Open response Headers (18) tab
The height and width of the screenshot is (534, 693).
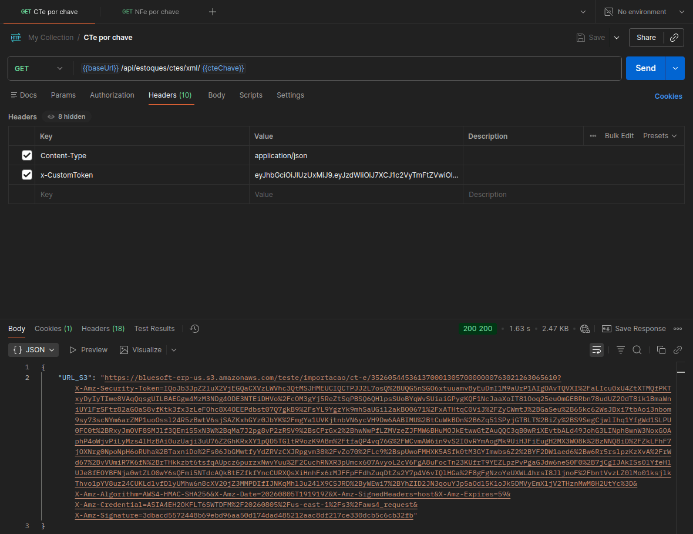point(103,329)
